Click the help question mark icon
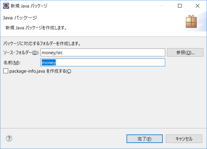This screenshot has height=149, width=207. (9, 138)
